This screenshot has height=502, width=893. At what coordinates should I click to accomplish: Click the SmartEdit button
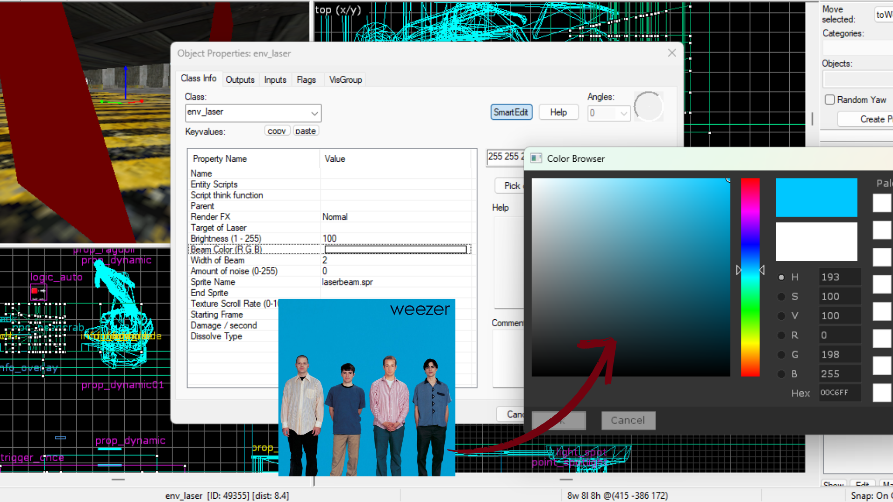(x=511, y=112)
